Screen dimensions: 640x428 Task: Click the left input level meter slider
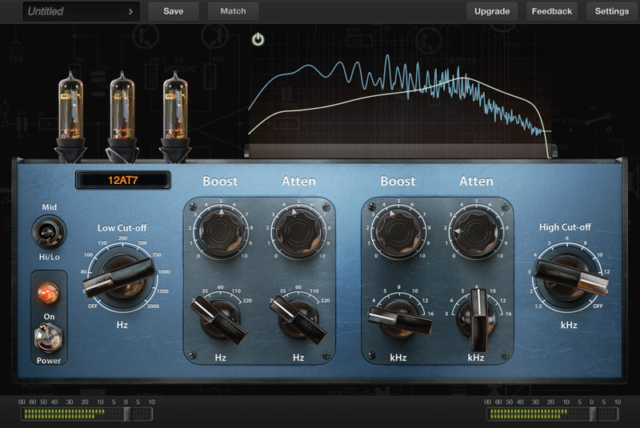click(126, 413)
